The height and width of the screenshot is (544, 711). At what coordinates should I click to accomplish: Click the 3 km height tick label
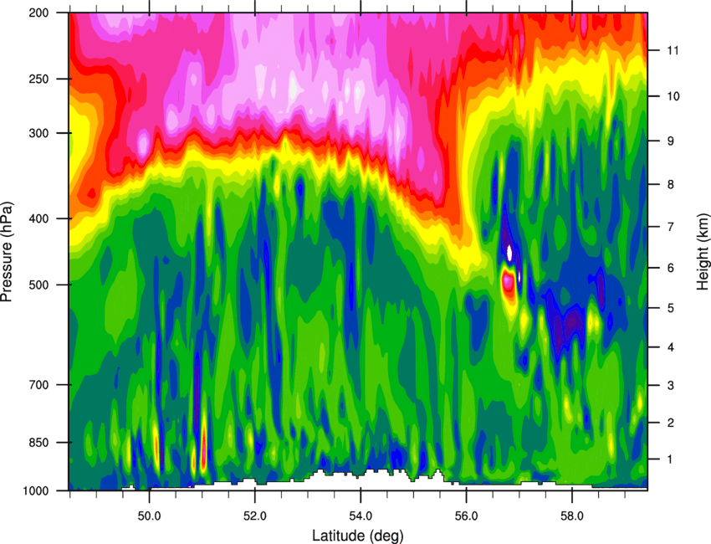[x=670, y=385]
